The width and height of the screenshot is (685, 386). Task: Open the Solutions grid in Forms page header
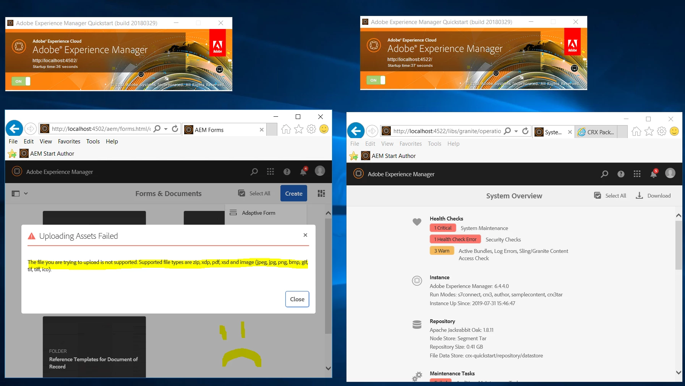click(270, 172)
